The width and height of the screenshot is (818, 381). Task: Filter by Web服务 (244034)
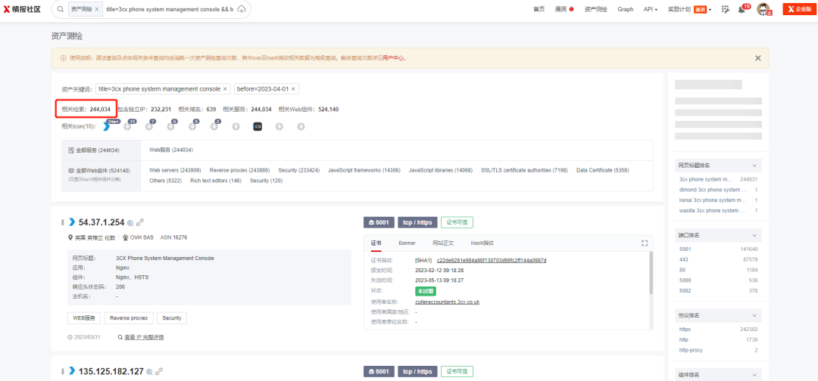pos(171,150)
